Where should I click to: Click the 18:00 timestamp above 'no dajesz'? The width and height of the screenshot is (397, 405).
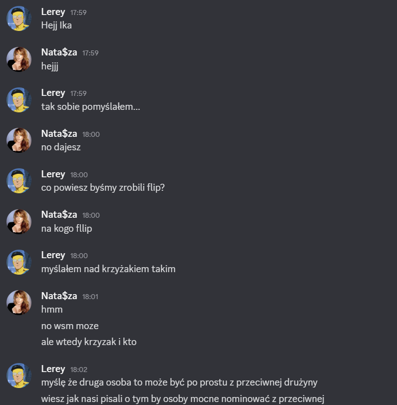pos(91,134)
